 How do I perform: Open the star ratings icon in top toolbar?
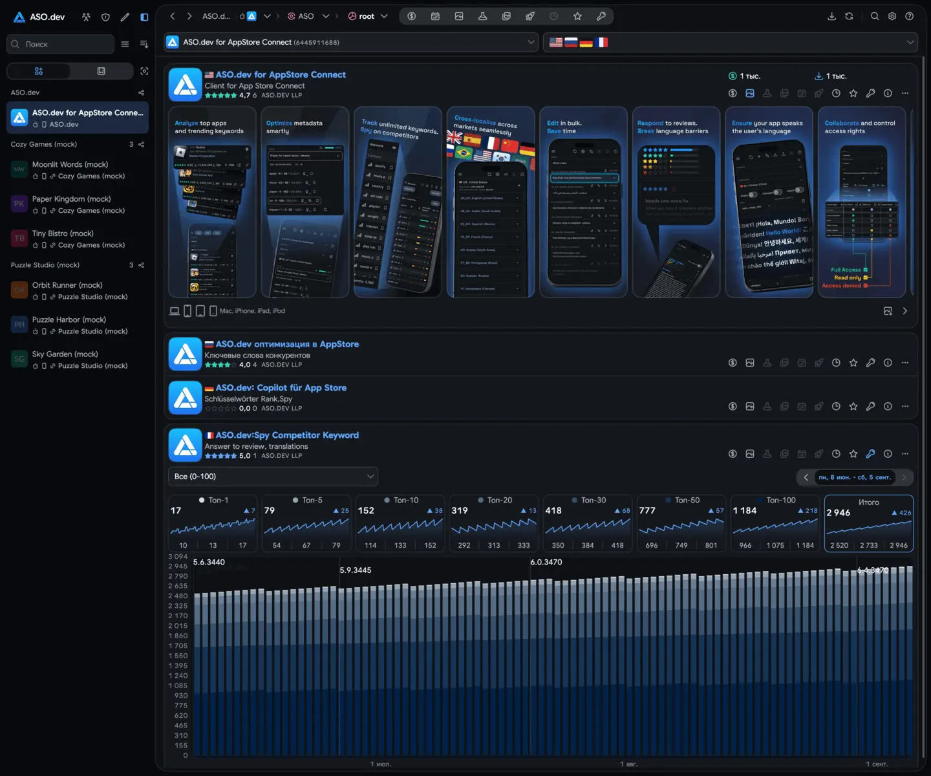pos(577,16)
